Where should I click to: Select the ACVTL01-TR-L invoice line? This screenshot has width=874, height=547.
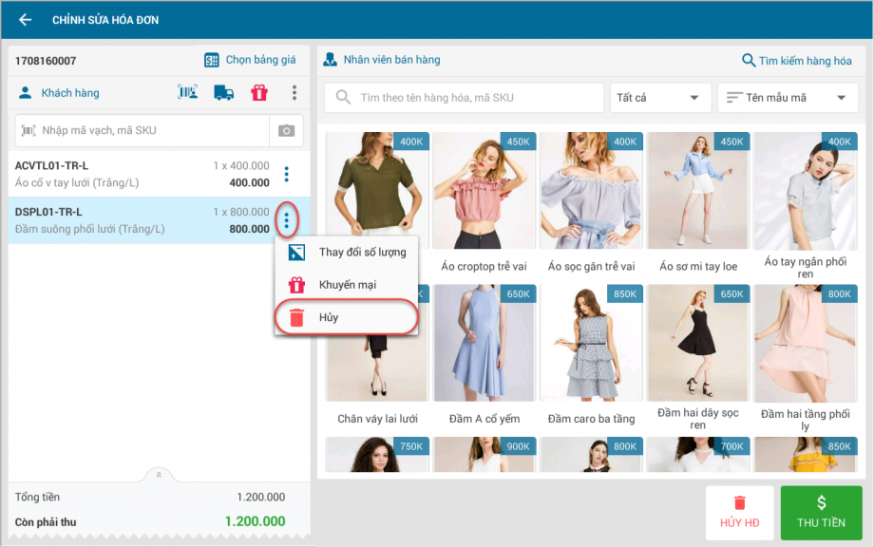[x=159, y=174]
